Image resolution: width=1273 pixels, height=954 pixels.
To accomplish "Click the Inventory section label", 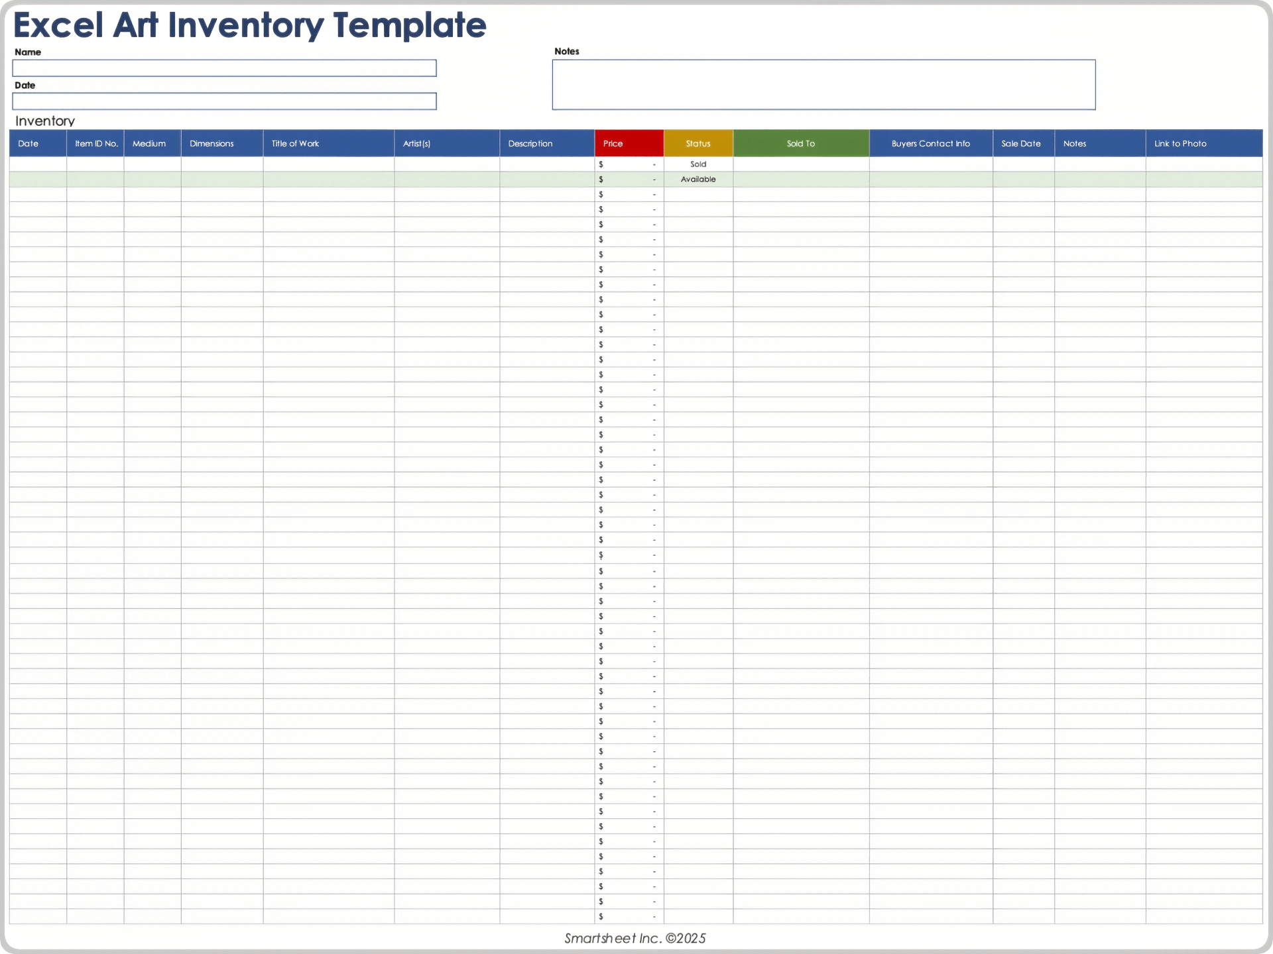I will [x=44, y=121].
